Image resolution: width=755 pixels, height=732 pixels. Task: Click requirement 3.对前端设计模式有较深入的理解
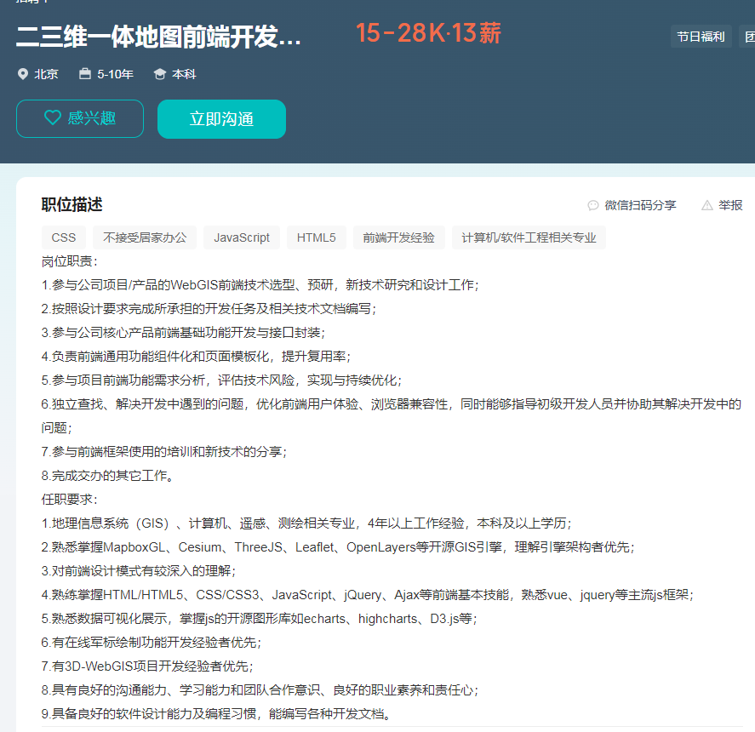coord(139,571)
